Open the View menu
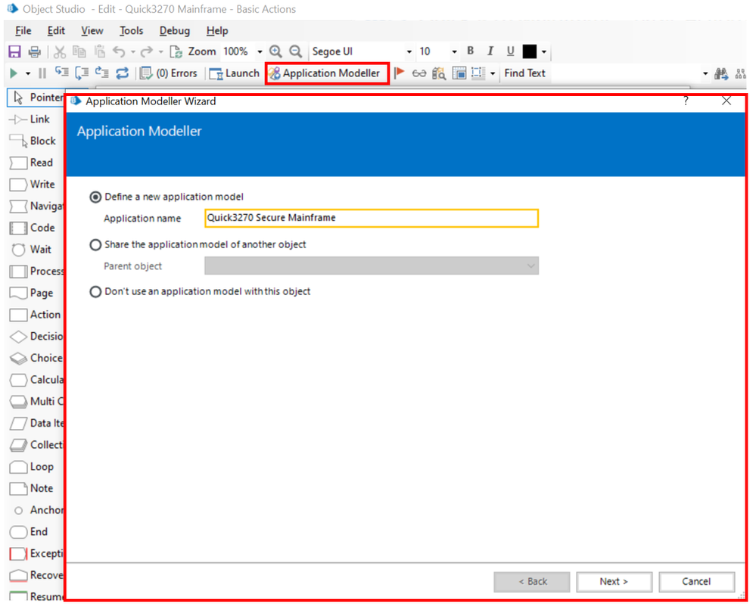Image resolution: width=756 pixels, height=609 pixels. coord(92,31)
